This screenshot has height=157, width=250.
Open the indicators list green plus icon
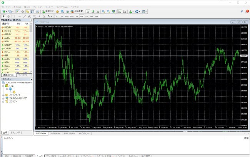130,12
